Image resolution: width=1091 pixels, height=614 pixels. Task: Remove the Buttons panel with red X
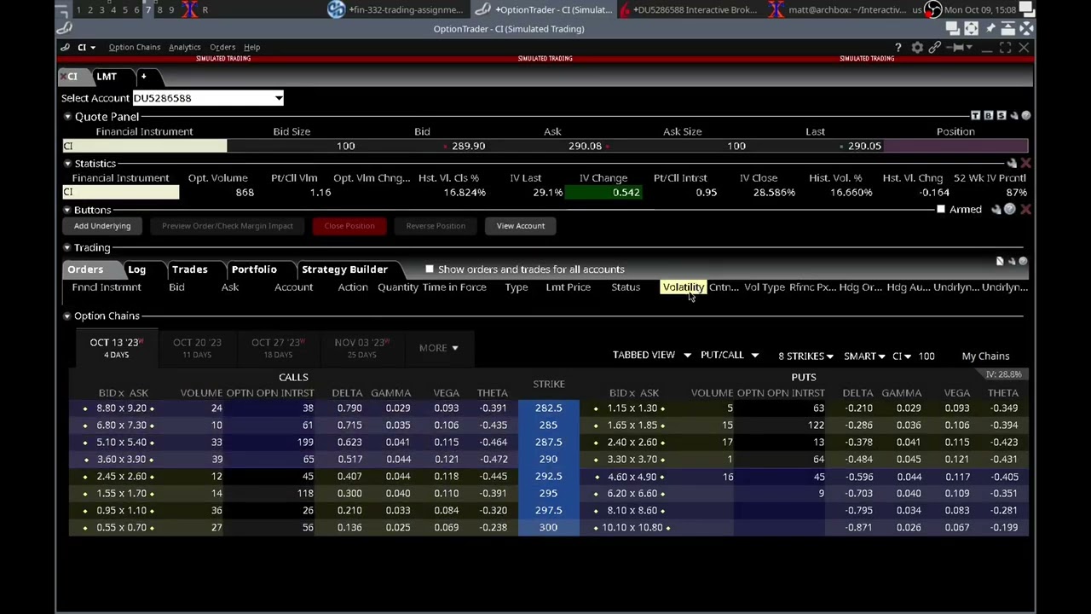click(x=1025, y=210)
